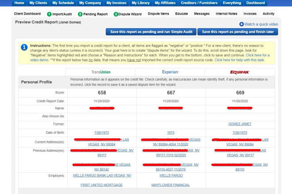Image resolution: width=292 pixels, height=194 pixels.
Task: Select the Experian column header
Action: [170, 72]
